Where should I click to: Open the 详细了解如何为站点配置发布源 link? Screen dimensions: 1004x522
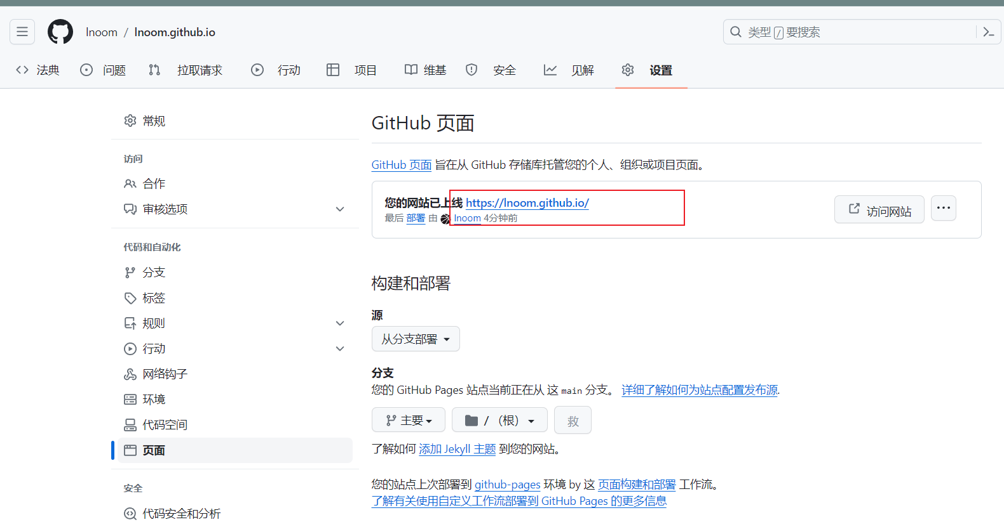(x=700, y=390)
